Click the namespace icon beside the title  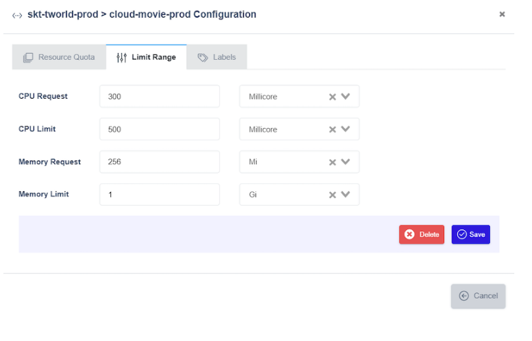17,15
